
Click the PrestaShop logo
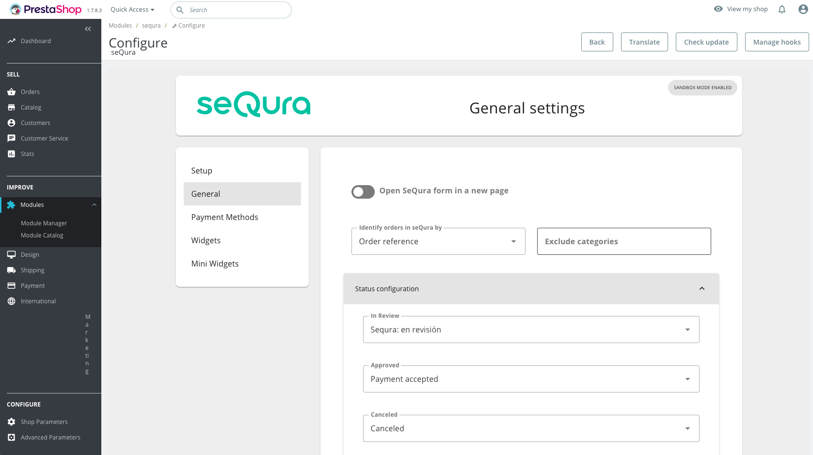coord(46,9)
